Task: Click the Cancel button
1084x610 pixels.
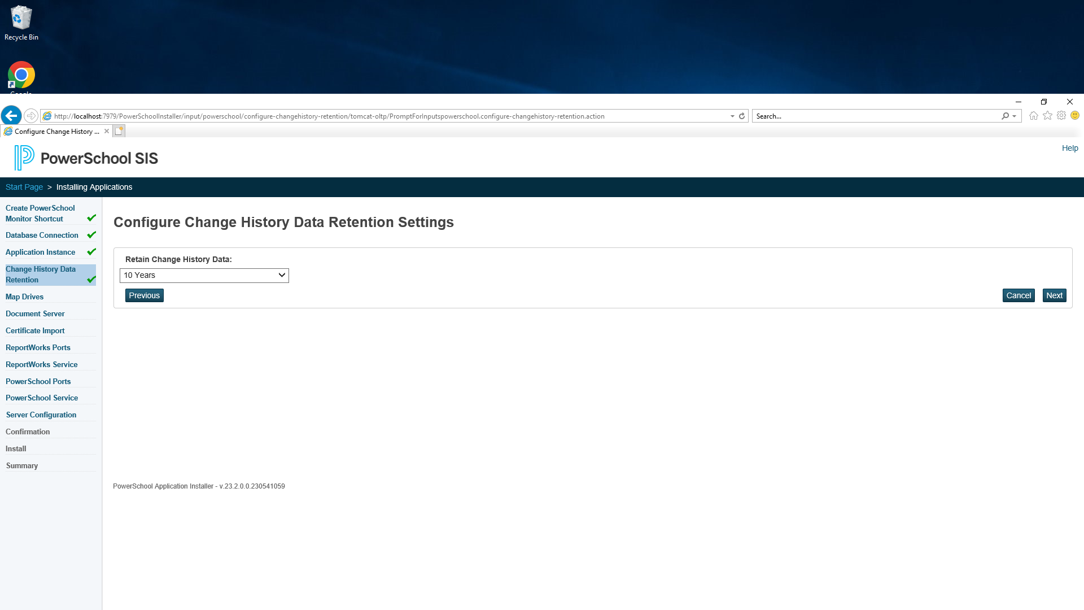Action: click(x=1019, y=295)
